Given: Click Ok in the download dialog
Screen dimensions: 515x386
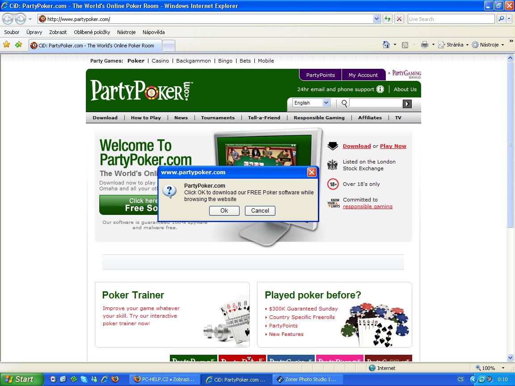Looking at the screenshot, I should tap(224, 211).
